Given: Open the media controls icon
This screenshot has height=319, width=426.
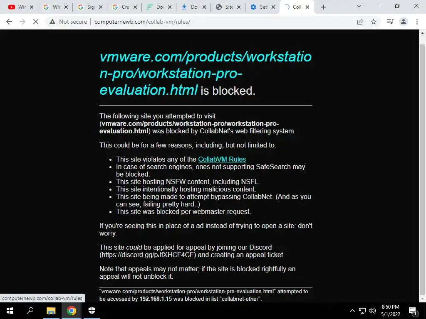Looking at the screenshot, I should [390, 22].
